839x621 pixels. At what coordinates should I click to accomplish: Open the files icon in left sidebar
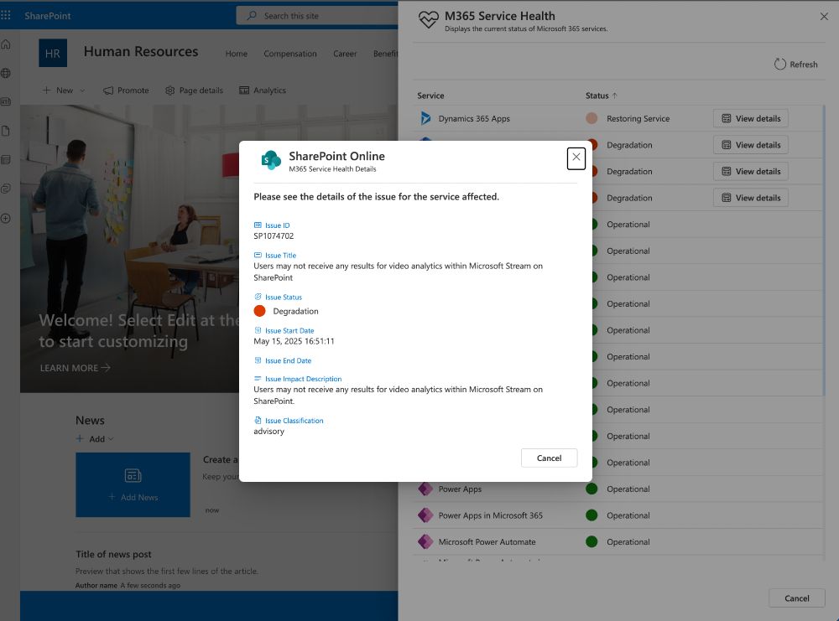[x=6, y=131]
